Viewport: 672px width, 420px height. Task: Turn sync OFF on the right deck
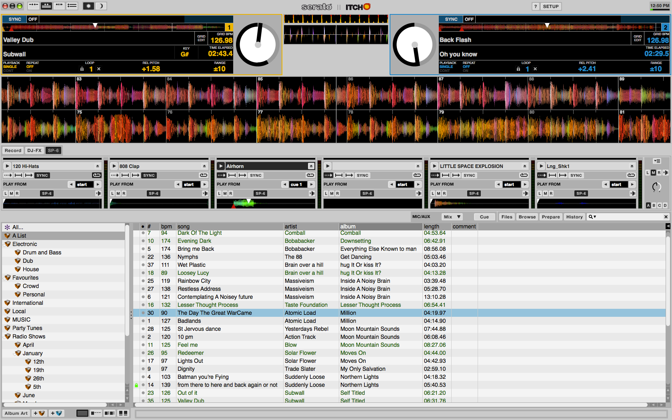point(469,19)
